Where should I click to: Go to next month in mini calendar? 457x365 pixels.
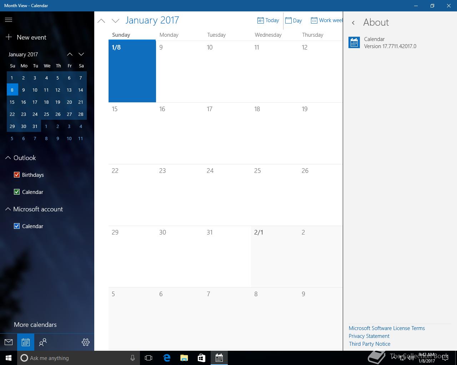tap(81, 54)
